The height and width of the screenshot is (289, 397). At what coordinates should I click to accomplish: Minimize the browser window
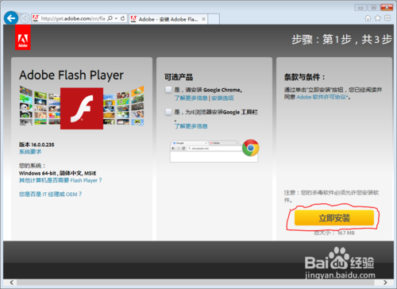click(360, 7)
